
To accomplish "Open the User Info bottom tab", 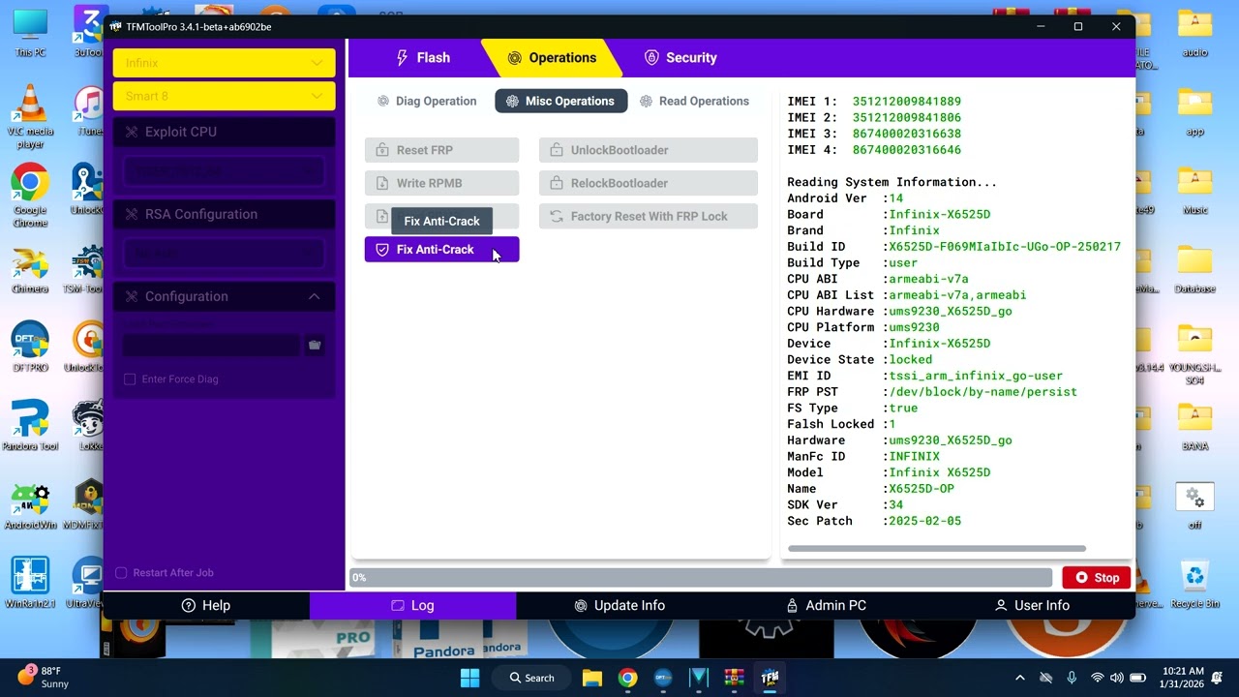I will click(1032, 605).
